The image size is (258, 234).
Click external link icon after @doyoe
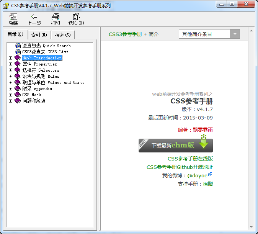[x=210, y=174]
